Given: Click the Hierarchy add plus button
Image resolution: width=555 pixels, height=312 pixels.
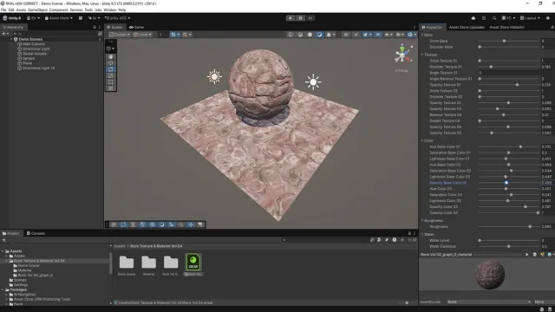Looking at the screenshot, I should [4, 34].
